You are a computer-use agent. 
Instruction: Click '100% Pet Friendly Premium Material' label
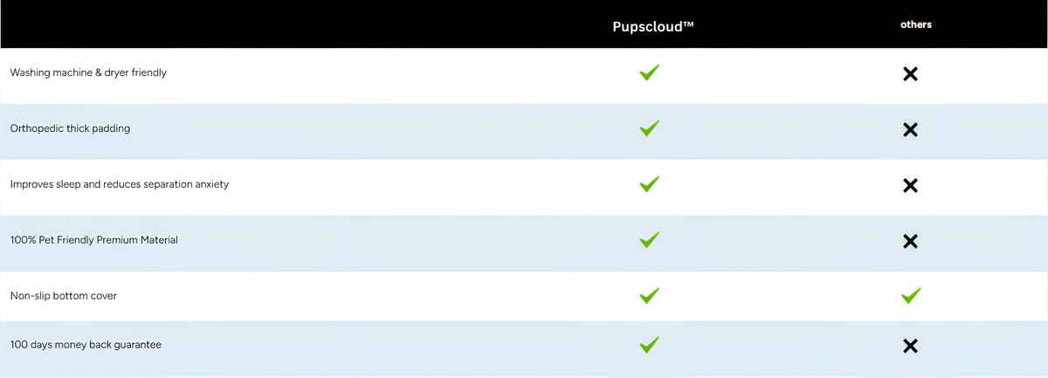tap(94, 239)
